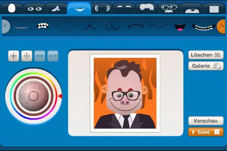The image size is (227, 151).
Task: Click the avatar portrait preview
Action: (125, 93)
